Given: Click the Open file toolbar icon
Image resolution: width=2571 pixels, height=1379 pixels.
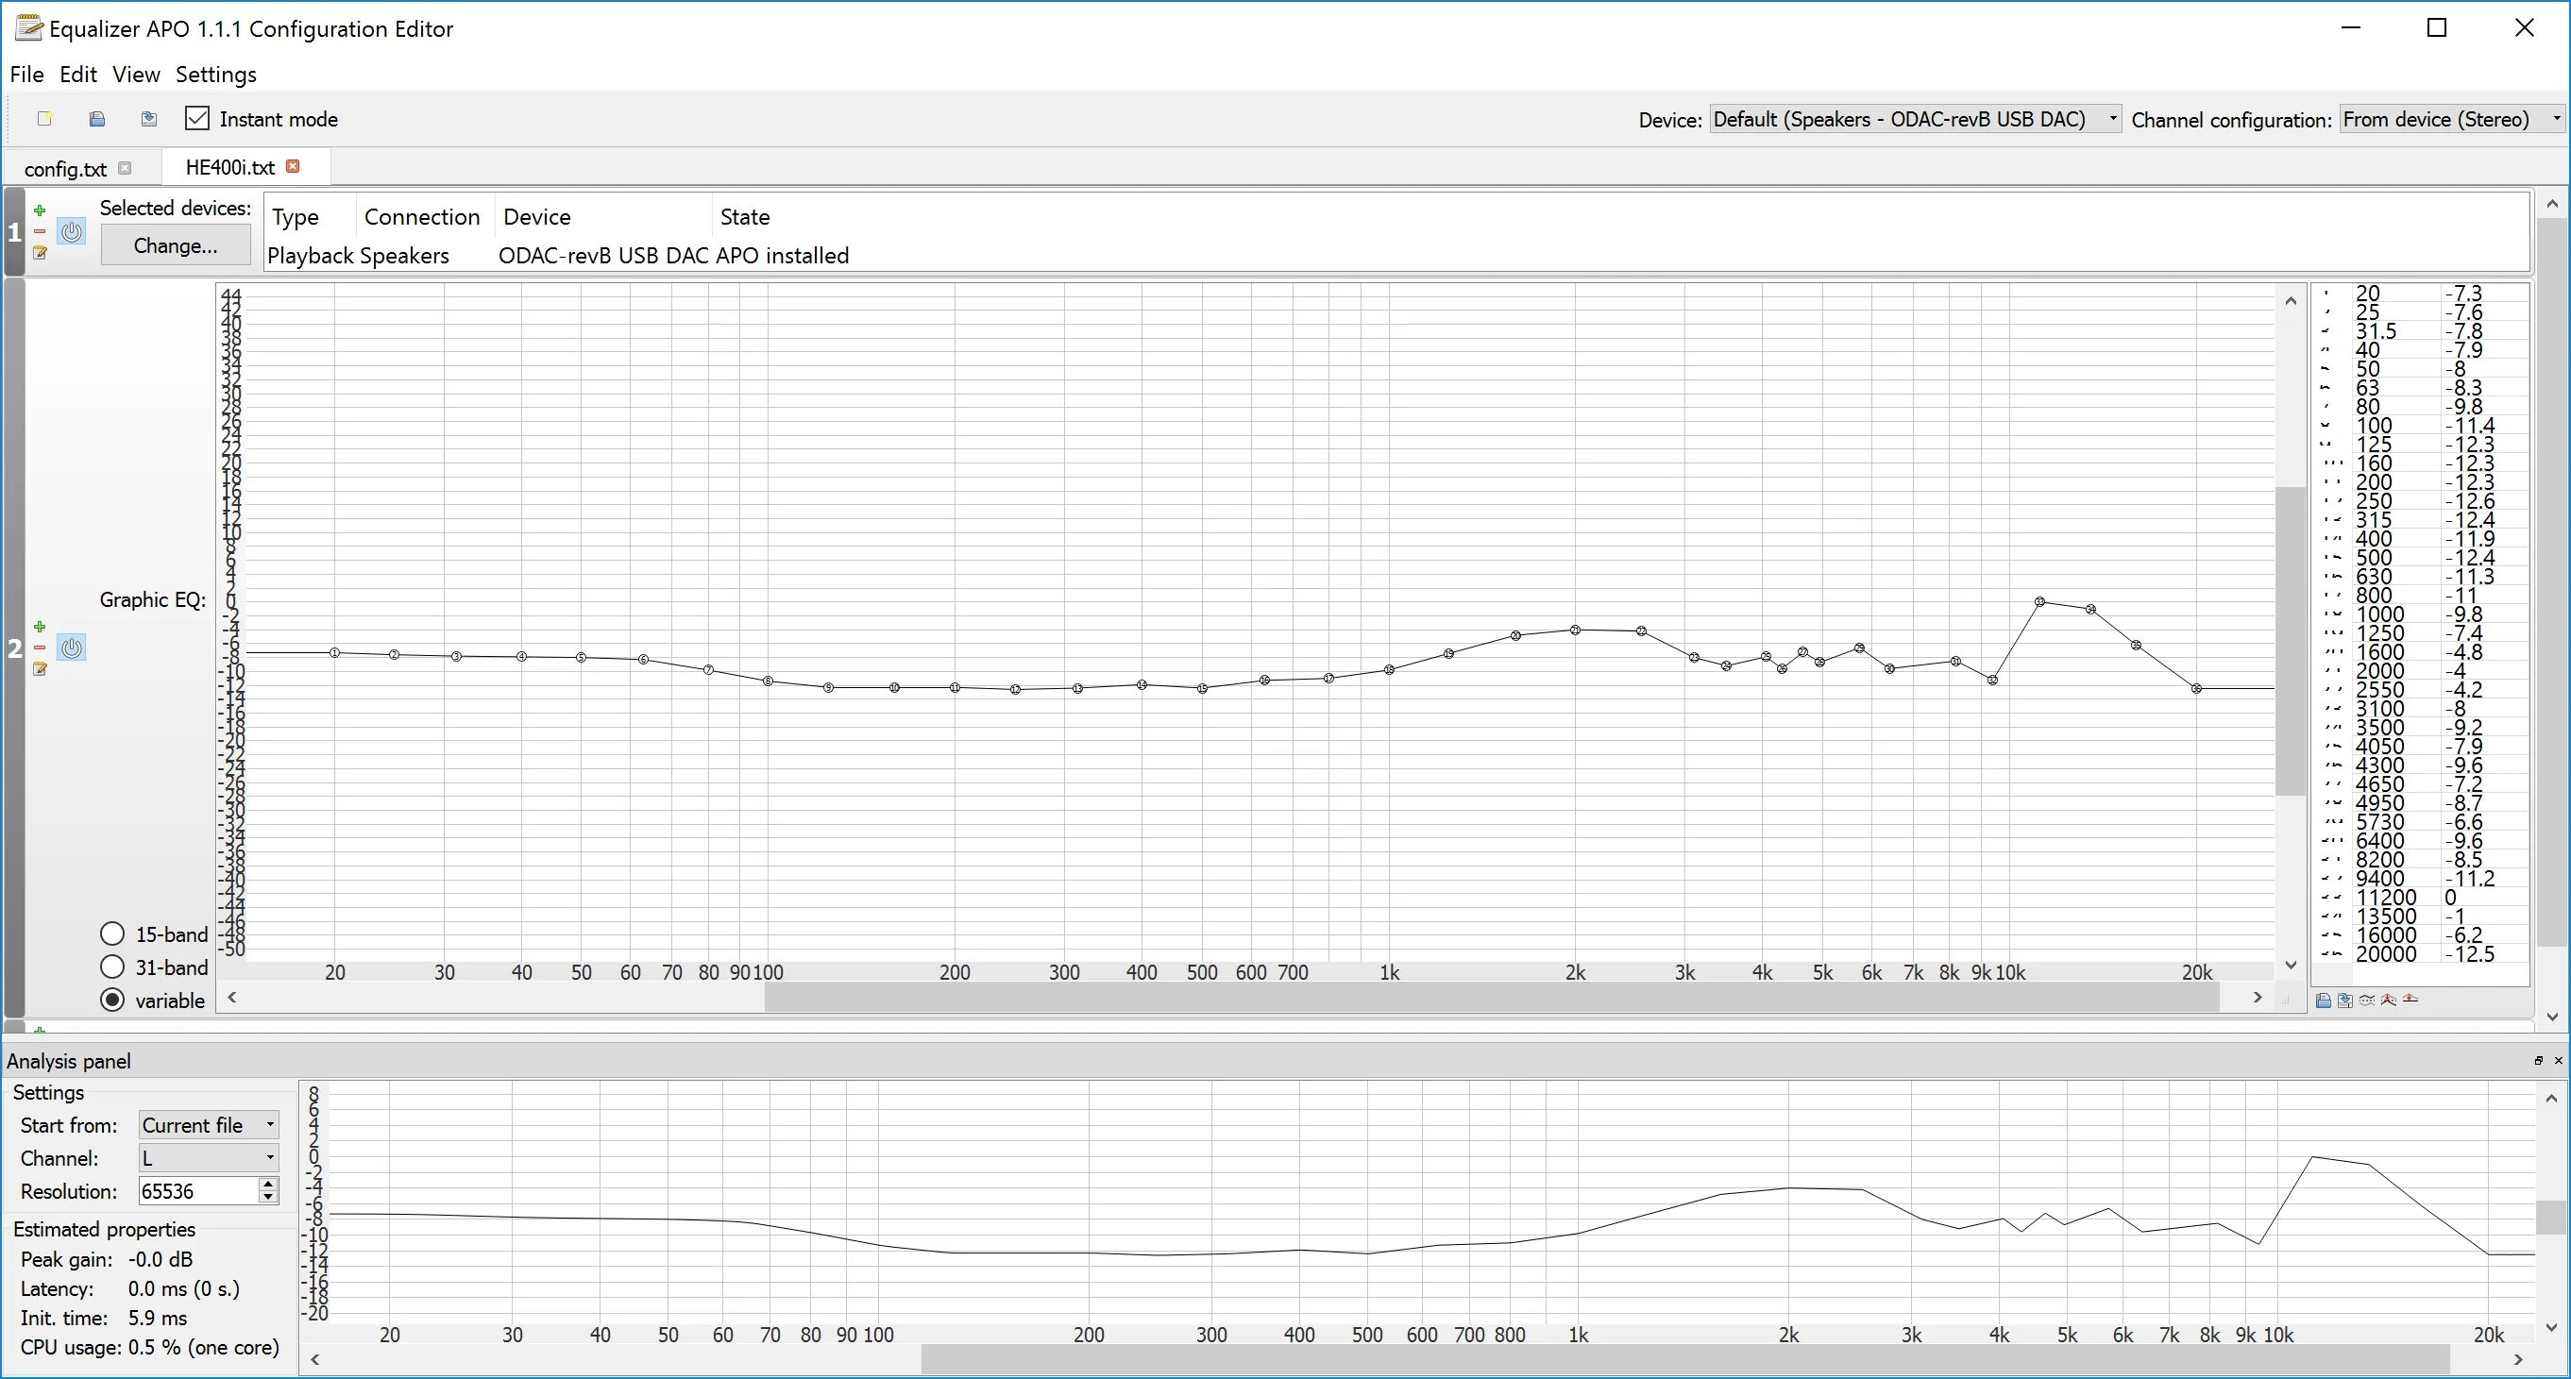Looking at the screenshot, I should (x=97, y=119).
